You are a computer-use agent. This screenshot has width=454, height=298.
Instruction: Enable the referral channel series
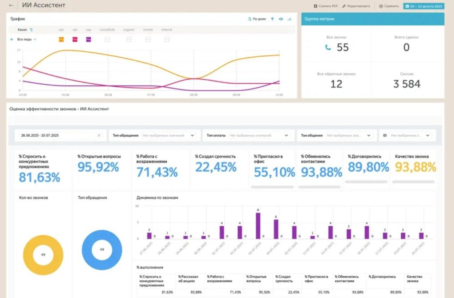click(x=167, y=39)
